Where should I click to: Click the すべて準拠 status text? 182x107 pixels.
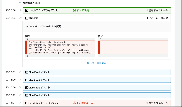pos(83,10)
